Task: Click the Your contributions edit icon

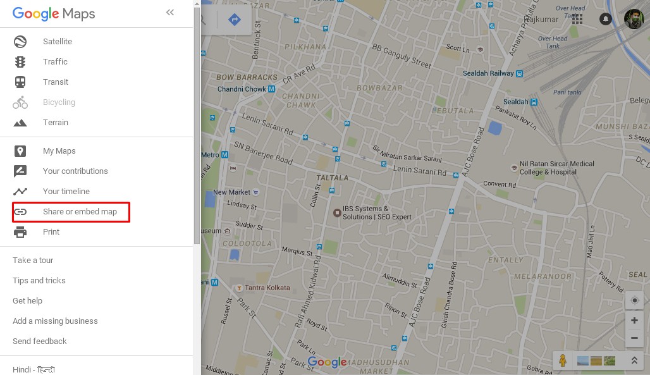Action: [x=20, y=171]
